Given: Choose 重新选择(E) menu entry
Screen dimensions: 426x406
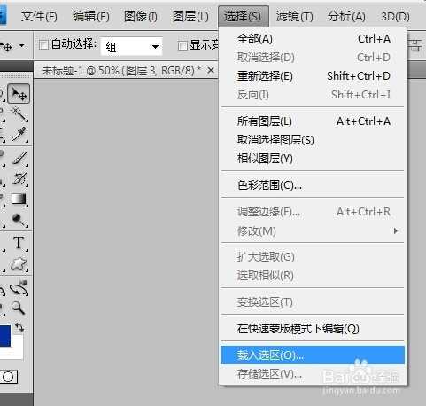Looking at the screenshot, I should tap(313, 76).
